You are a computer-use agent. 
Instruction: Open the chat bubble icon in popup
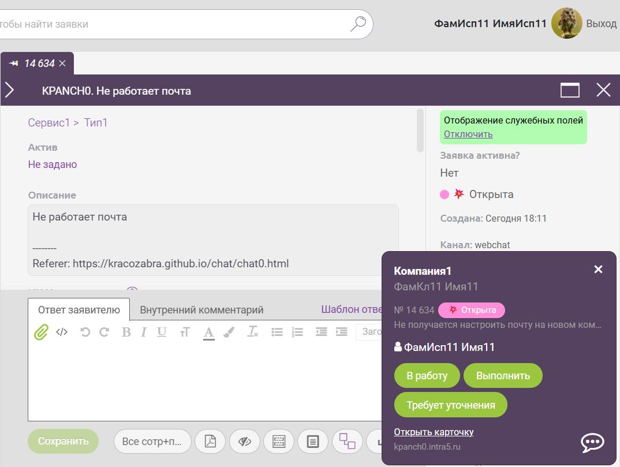pos(592,443)
